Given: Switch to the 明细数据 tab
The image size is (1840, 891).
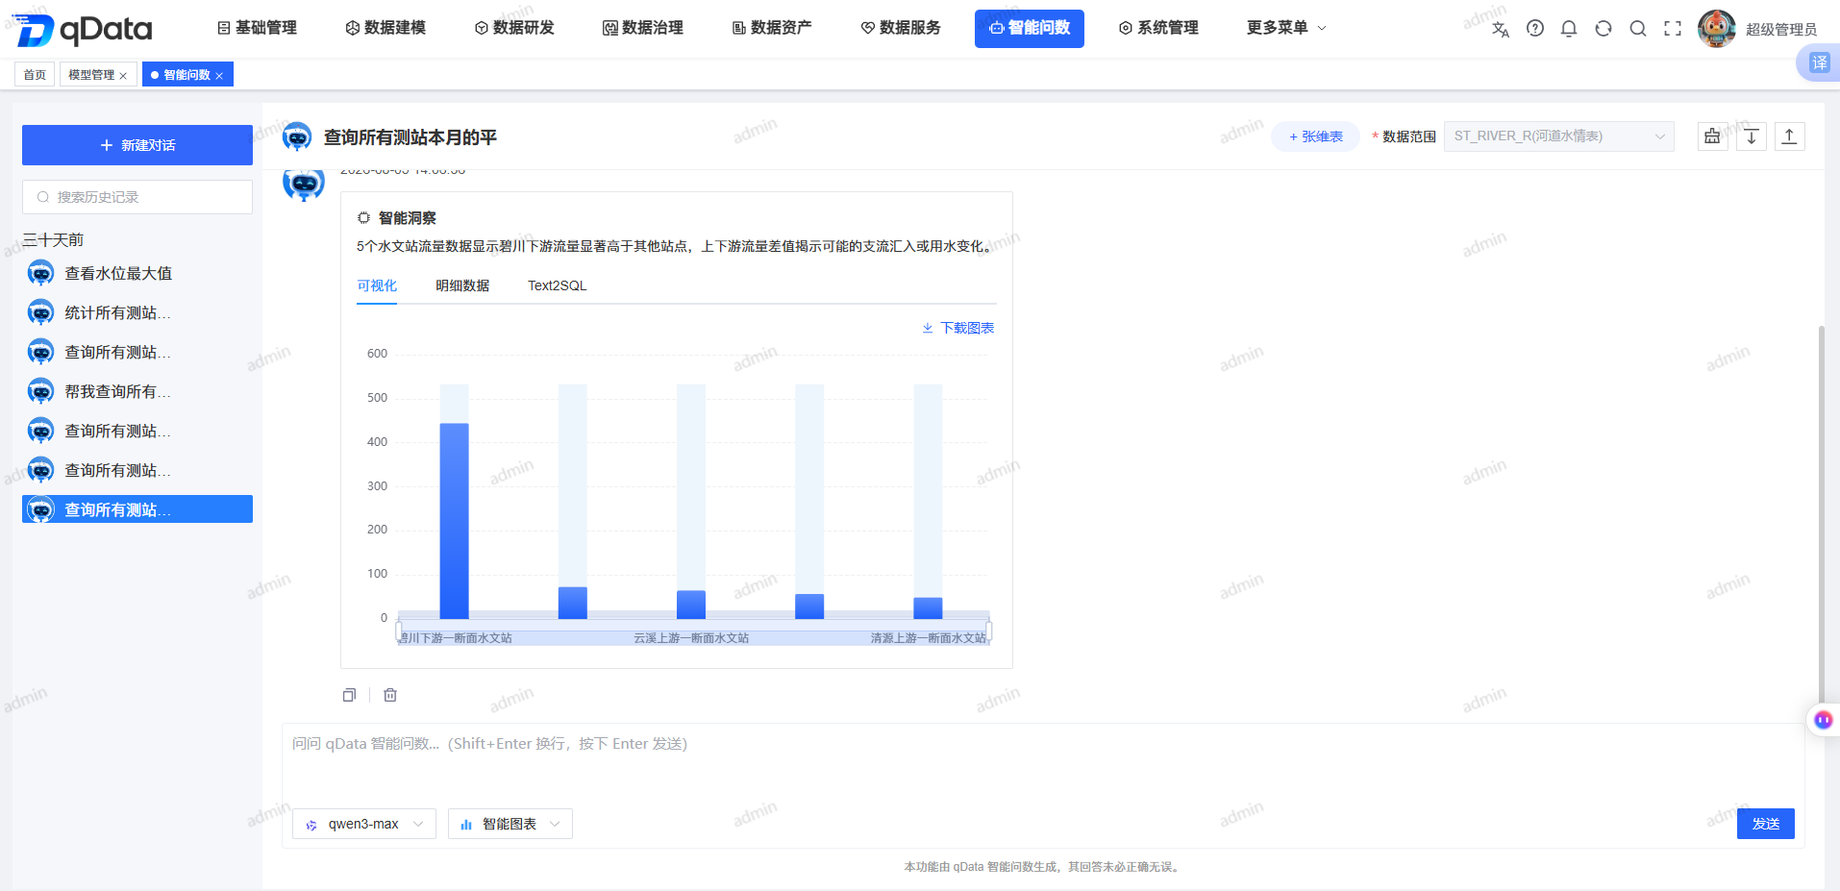Looking at the screenshot, I should pos(462,285).
